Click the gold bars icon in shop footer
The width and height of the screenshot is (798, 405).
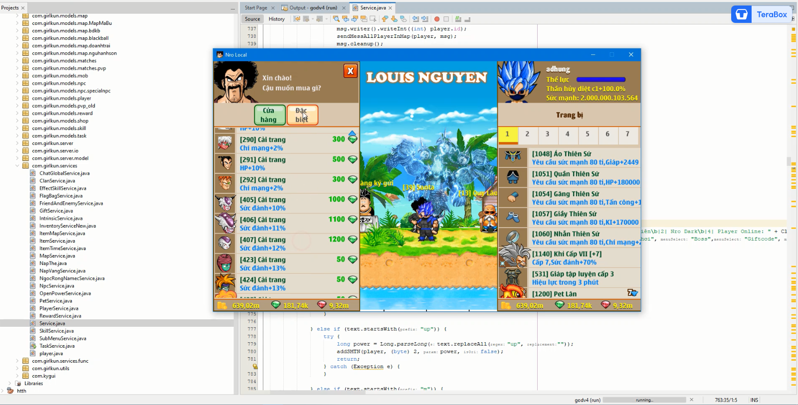[222, 305]
